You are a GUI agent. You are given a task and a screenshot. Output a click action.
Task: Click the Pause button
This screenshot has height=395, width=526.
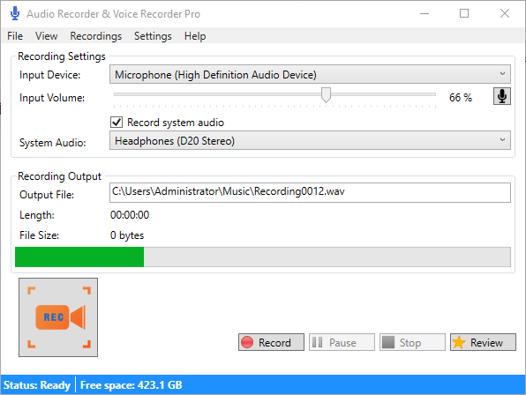[342, 342]
